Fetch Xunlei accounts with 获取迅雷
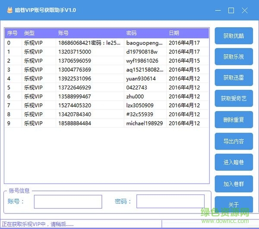Viewport: 259px width, 229px height. click(x=234, y=77)
